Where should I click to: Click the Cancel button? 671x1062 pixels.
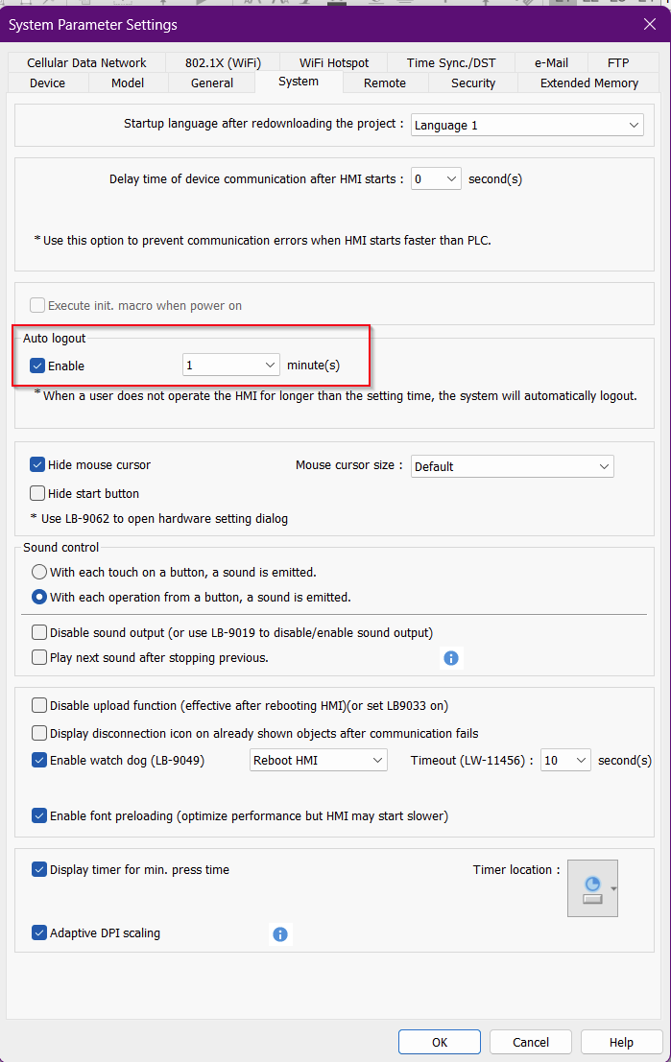click(531, 1043)
